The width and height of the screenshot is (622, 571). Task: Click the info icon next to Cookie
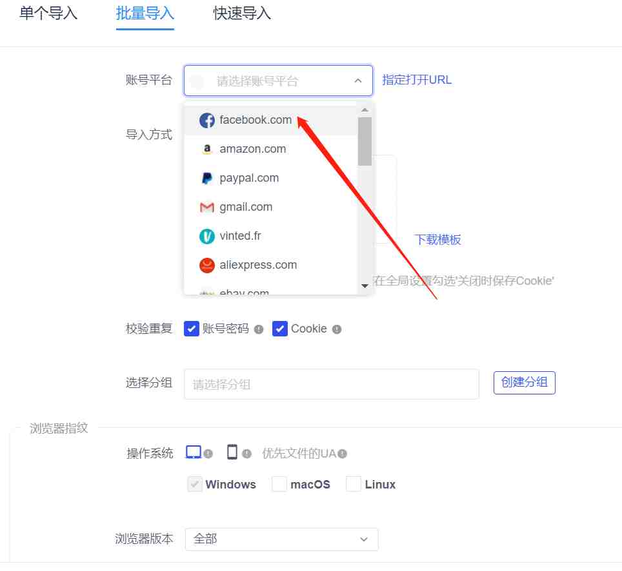337,329
